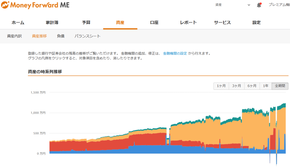
Task: Open the プレミアム機能 link
Action: tap(279, 5)
